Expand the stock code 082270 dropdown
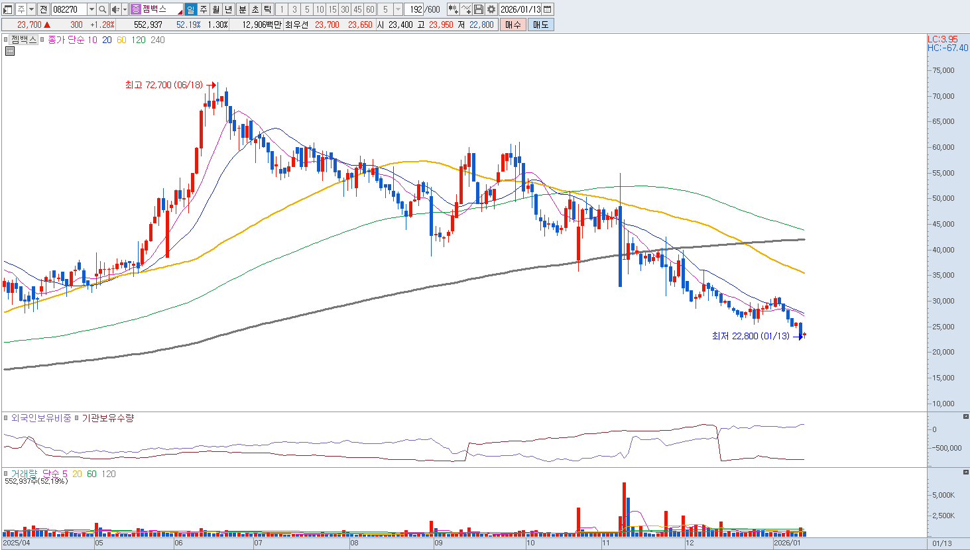The image size is (970, 550). [91, 9]
